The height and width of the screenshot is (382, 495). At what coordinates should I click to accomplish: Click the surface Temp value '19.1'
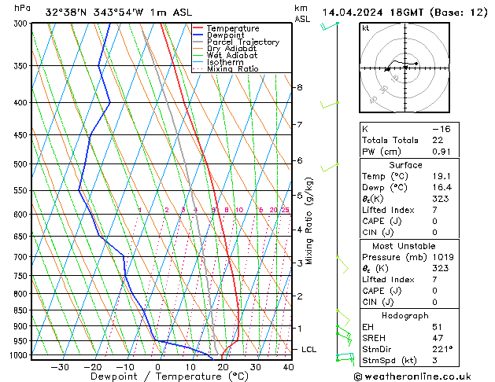coord(441,176)
